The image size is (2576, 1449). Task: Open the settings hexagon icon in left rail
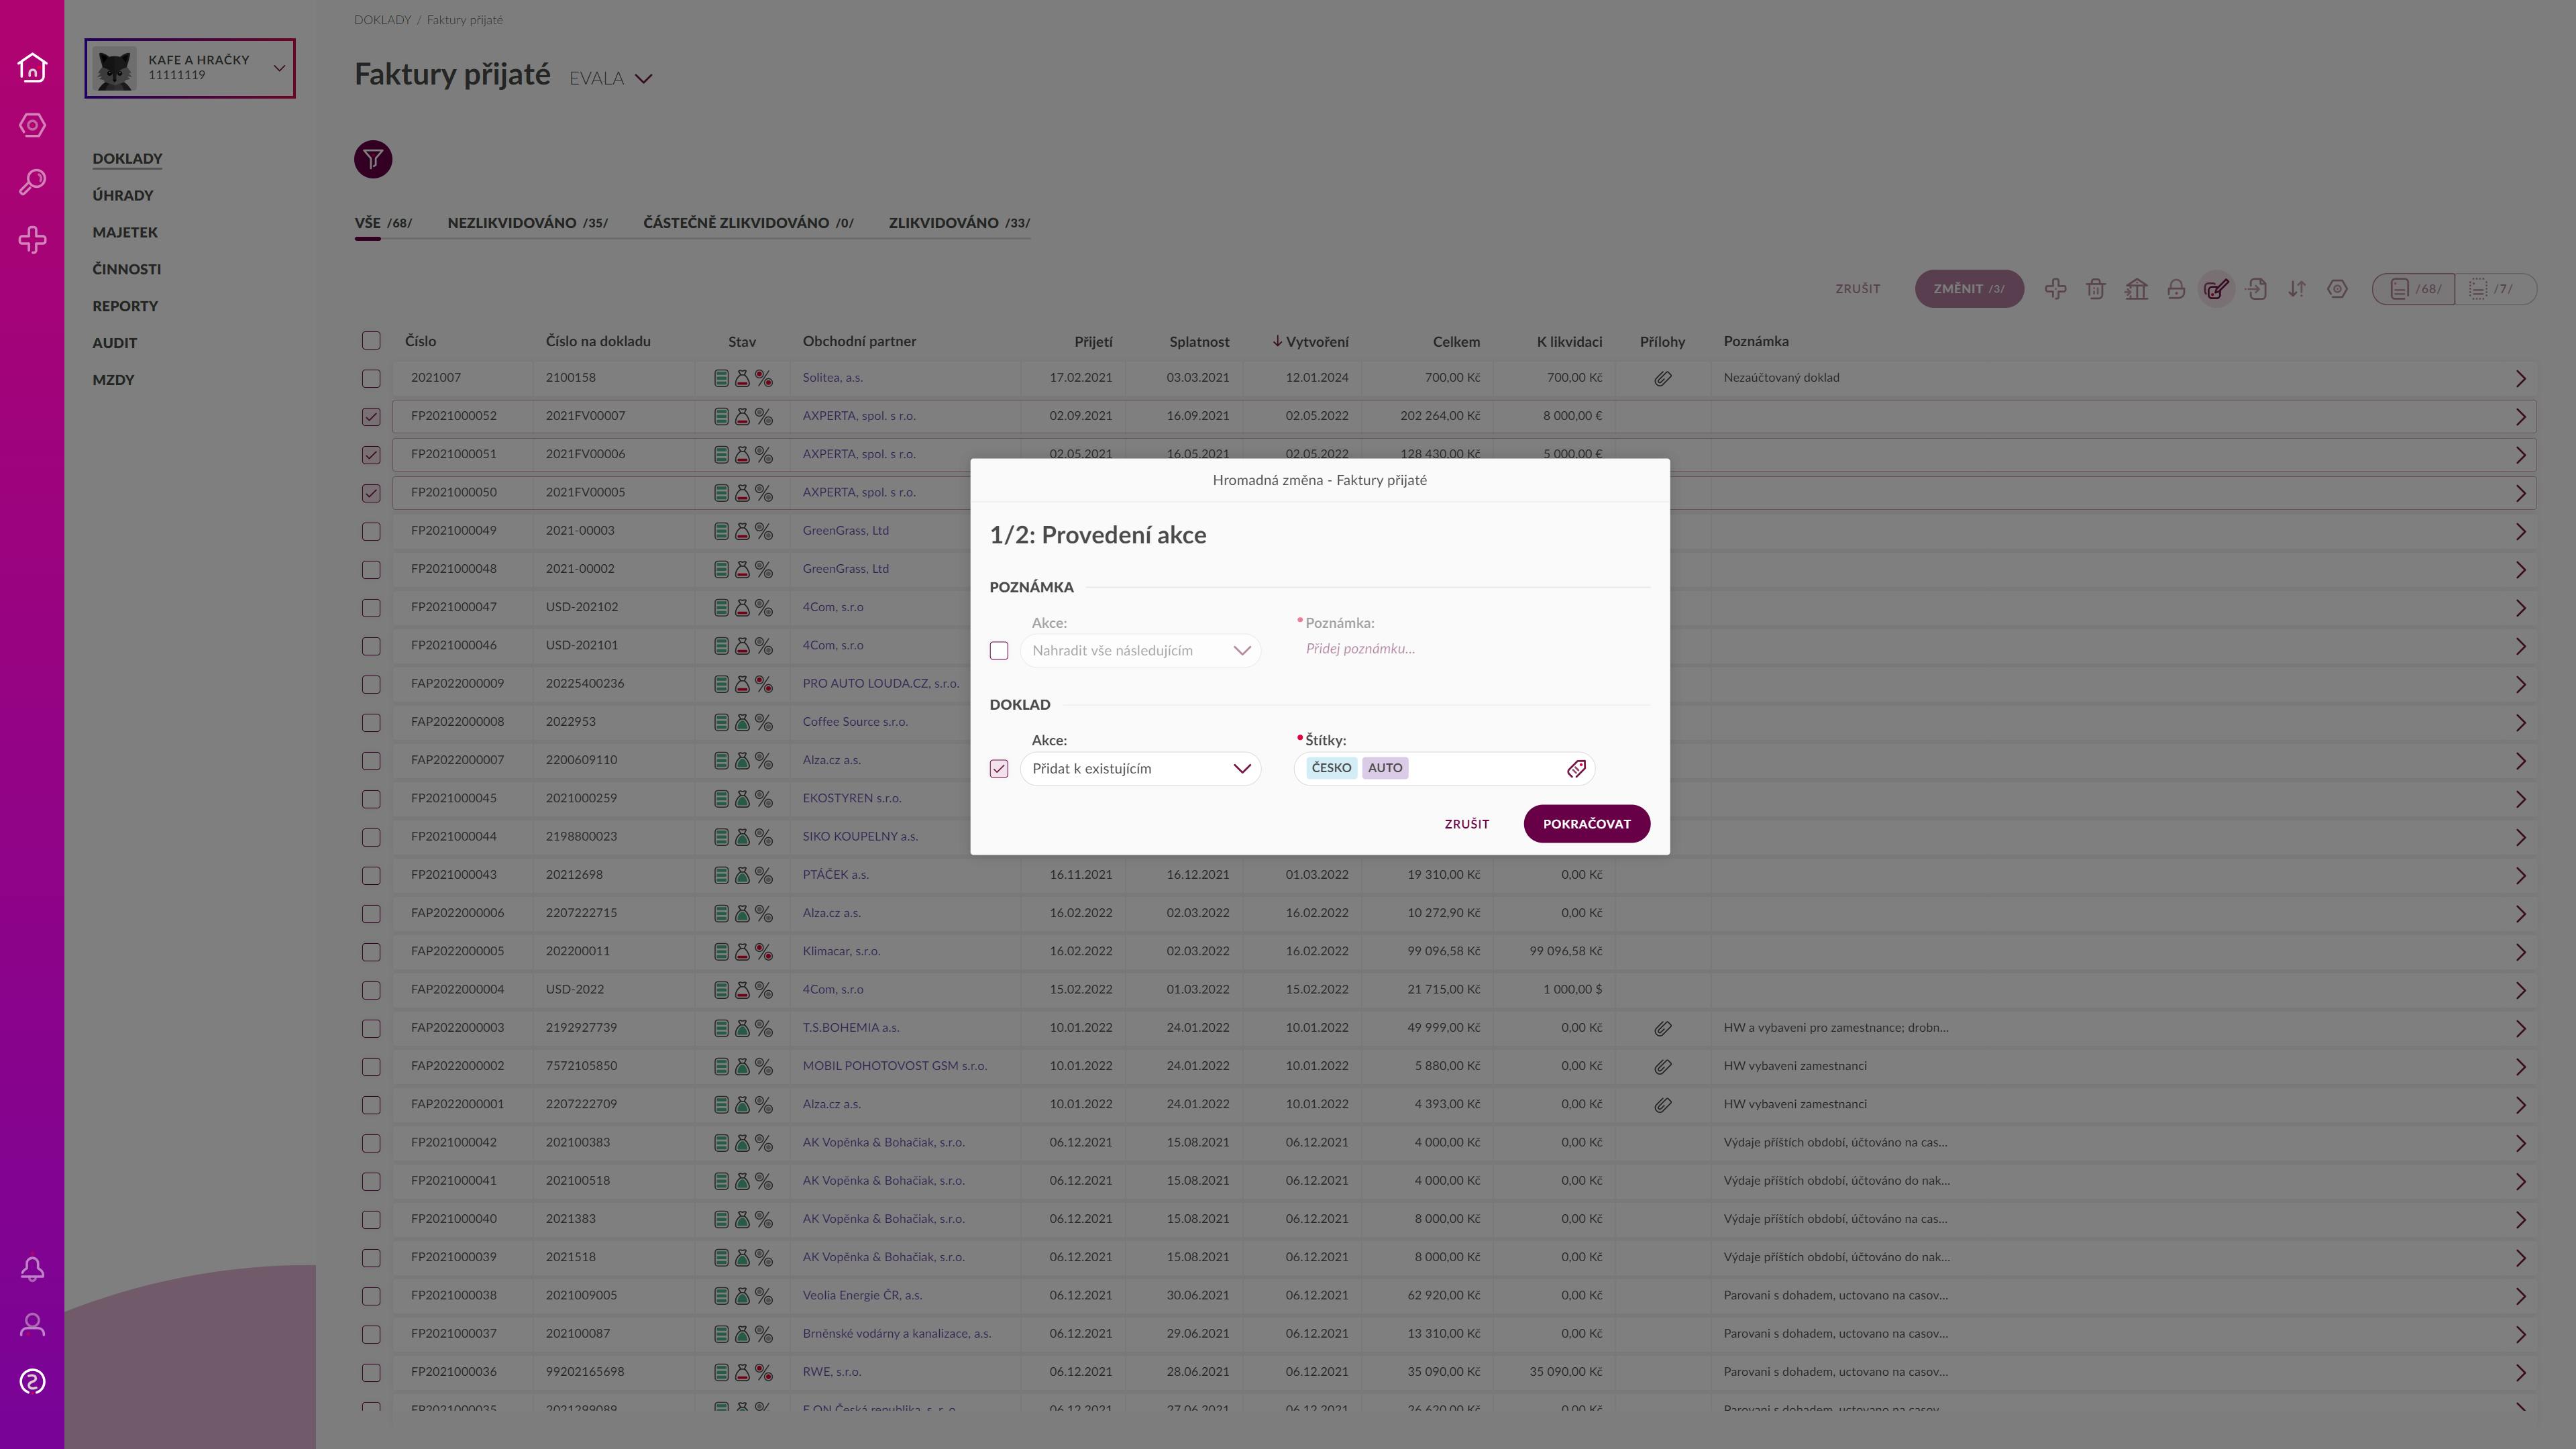(x=32, y=125)
